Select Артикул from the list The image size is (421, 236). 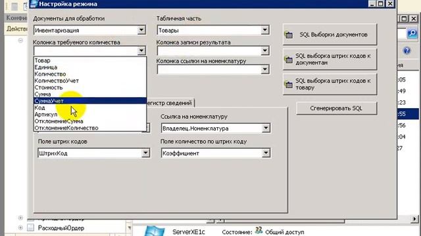90,114
